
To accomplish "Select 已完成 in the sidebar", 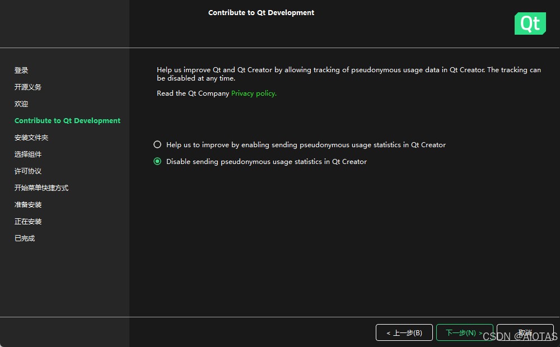I will click(x=25, y=238).
